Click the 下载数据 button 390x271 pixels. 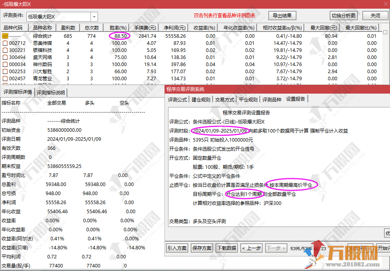[x=227, y=248]
